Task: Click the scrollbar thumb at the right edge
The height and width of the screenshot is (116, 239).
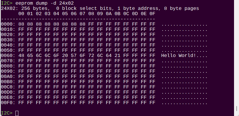Action: coord(237,108)
